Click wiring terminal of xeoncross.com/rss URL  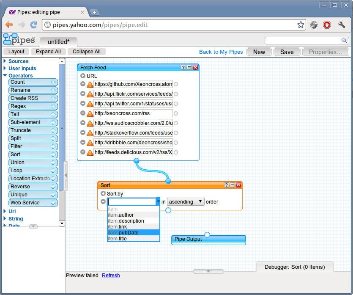pos(176,113)
